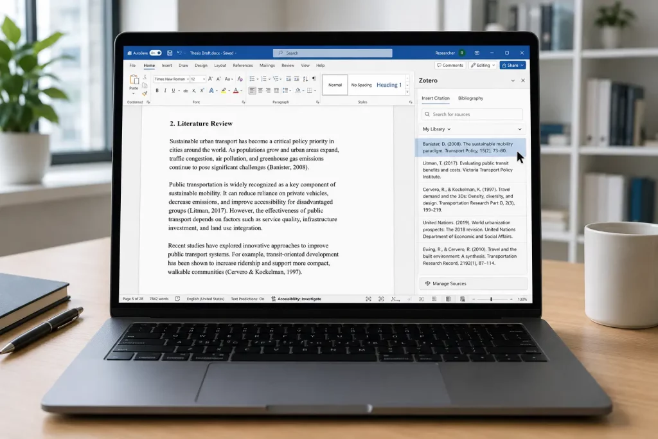Switch to the References tab
658x439 pixels.
(x=243, y=66)
